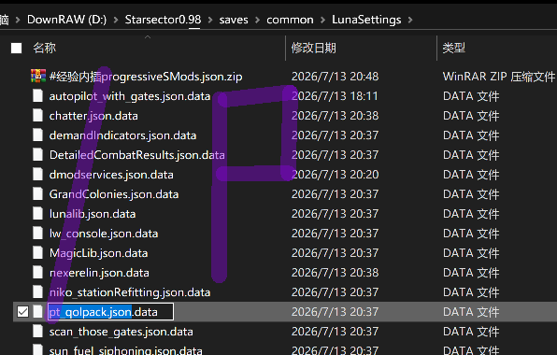Expand the chevron after saves breadcrumb
557x355 pixels.
pos(257,20)
